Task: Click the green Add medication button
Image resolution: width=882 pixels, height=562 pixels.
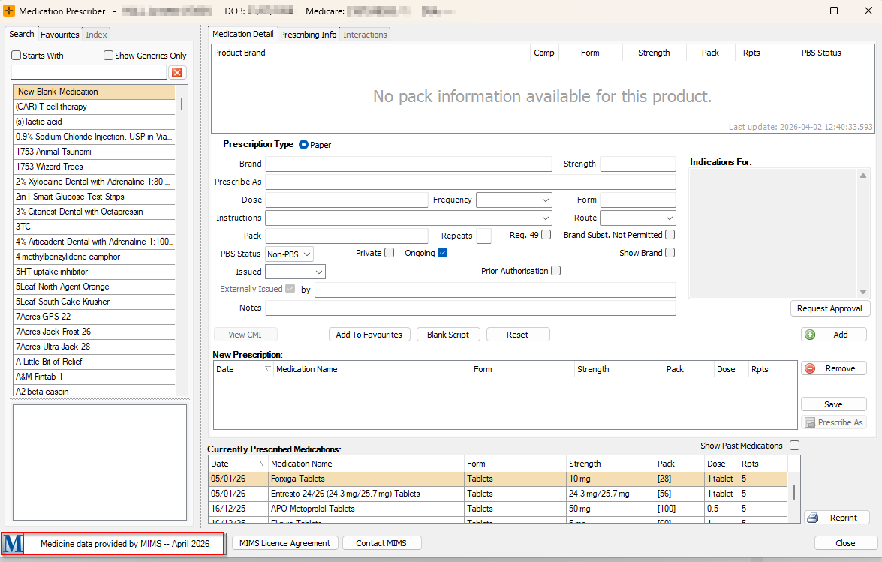Action: point(833,335)
